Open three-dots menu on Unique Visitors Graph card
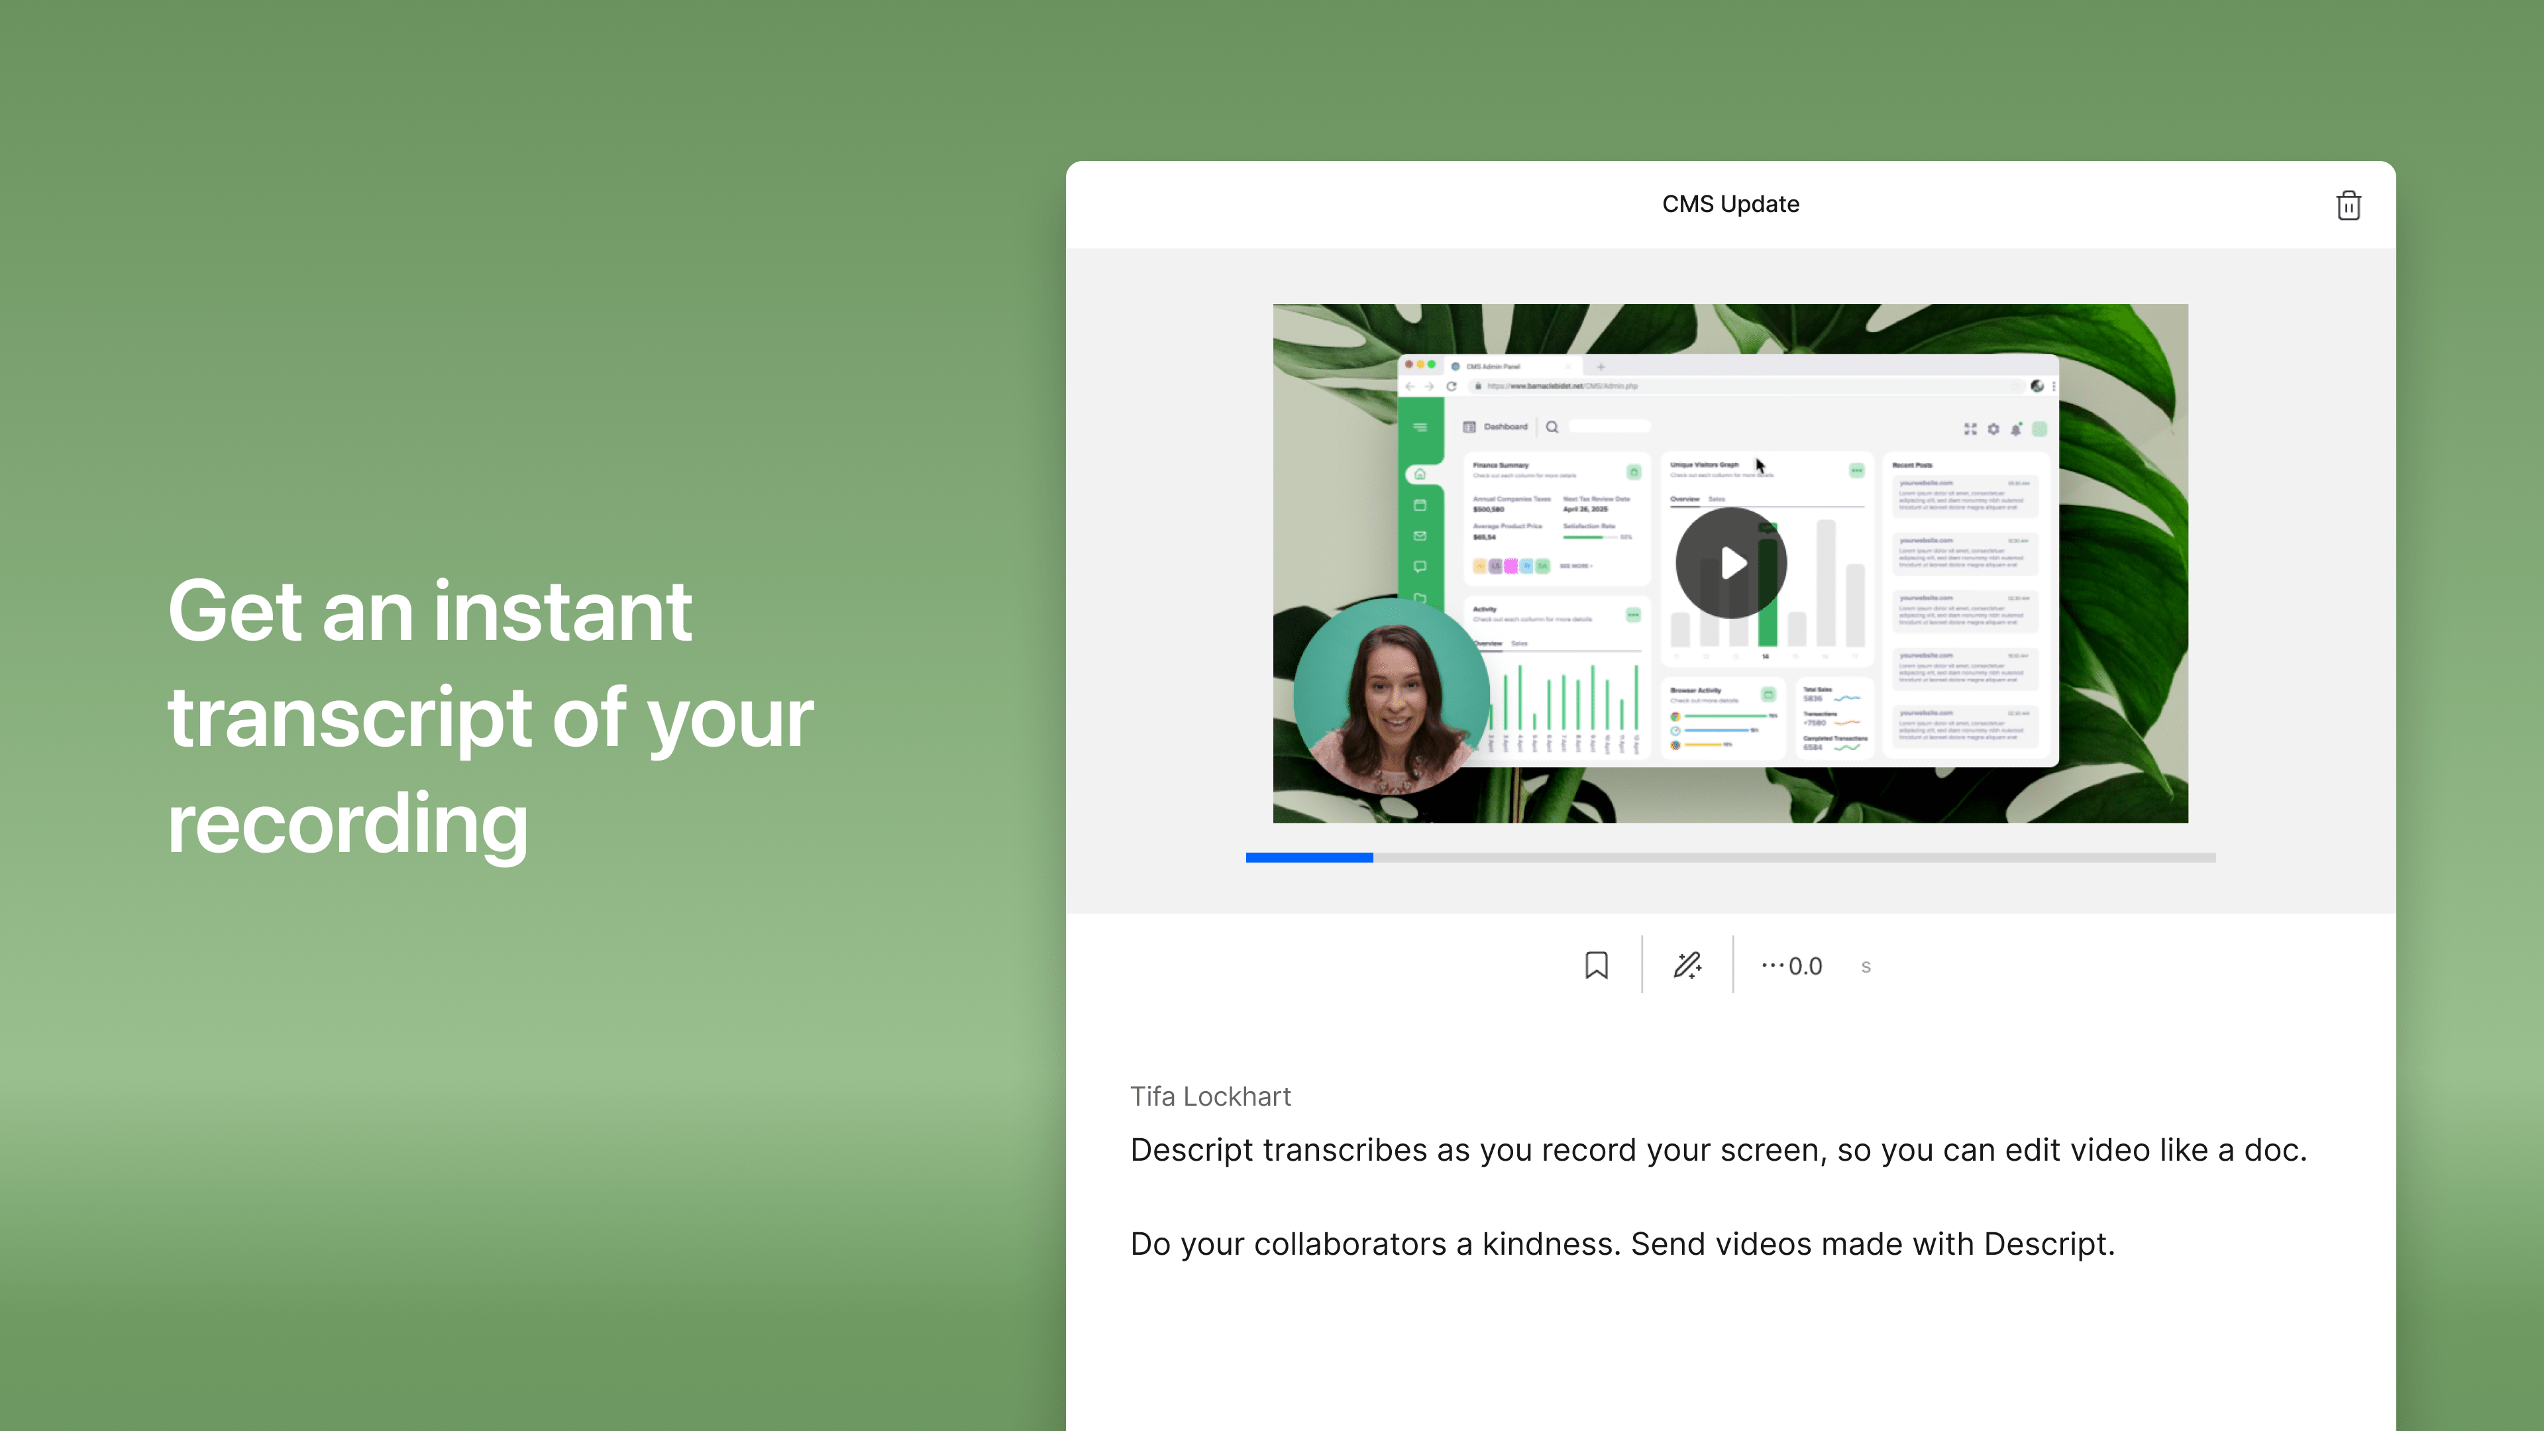Screen dimensions: 2544x1431 1856,471
